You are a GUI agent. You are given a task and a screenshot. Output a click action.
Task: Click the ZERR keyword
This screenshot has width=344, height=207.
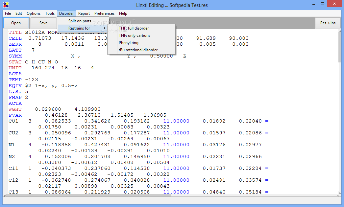coord(15,44)
